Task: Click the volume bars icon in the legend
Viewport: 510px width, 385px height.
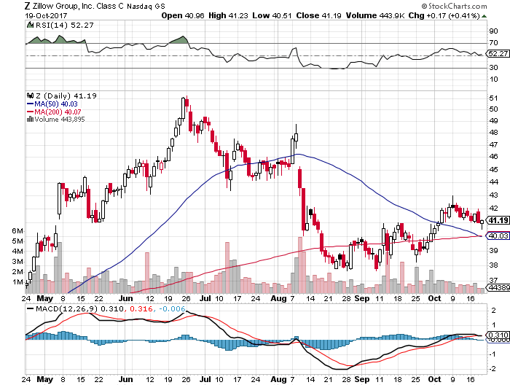Action: [x=30, y=120]
